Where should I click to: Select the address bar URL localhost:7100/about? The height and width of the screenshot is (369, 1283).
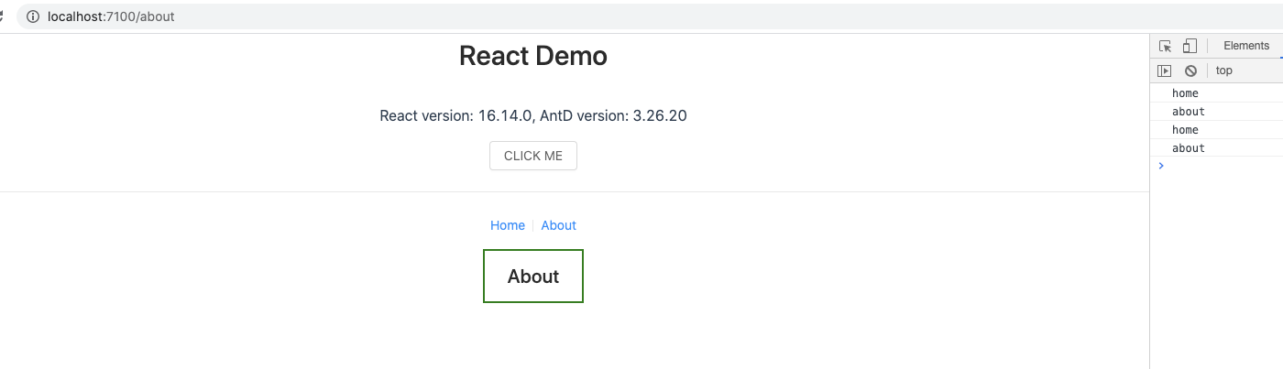click(x=111, y=16)
